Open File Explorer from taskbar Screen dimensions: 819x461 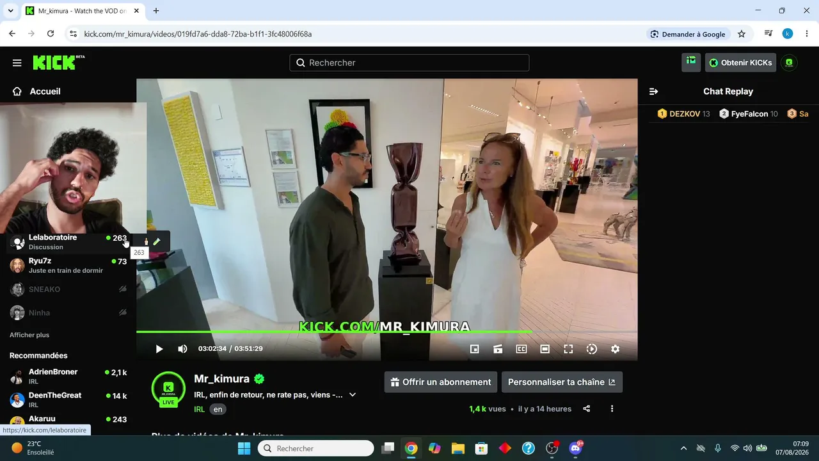pyautogui.click(x=457, y=448)
